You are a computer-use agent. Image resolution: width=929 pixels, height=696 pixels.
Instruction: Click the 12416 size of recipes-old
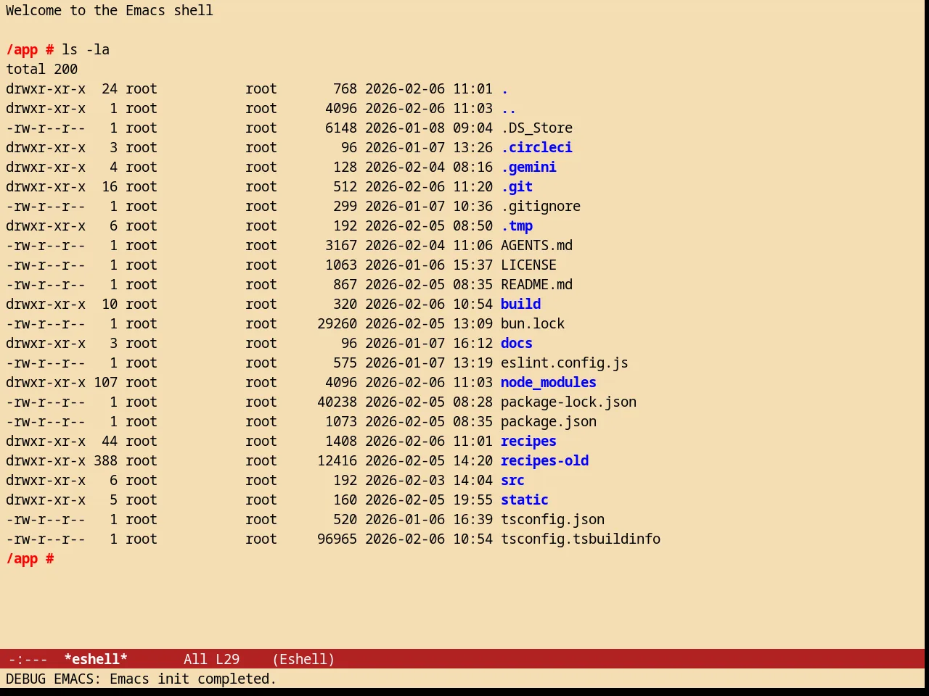click(337, 461)
